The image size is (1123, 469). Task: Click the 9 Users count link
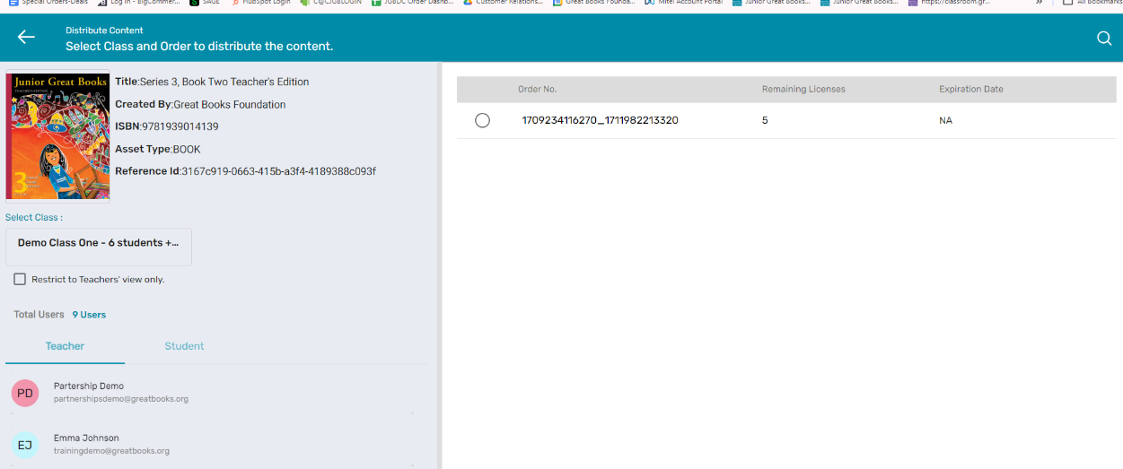pyautogui.click(x=89, y=315)
